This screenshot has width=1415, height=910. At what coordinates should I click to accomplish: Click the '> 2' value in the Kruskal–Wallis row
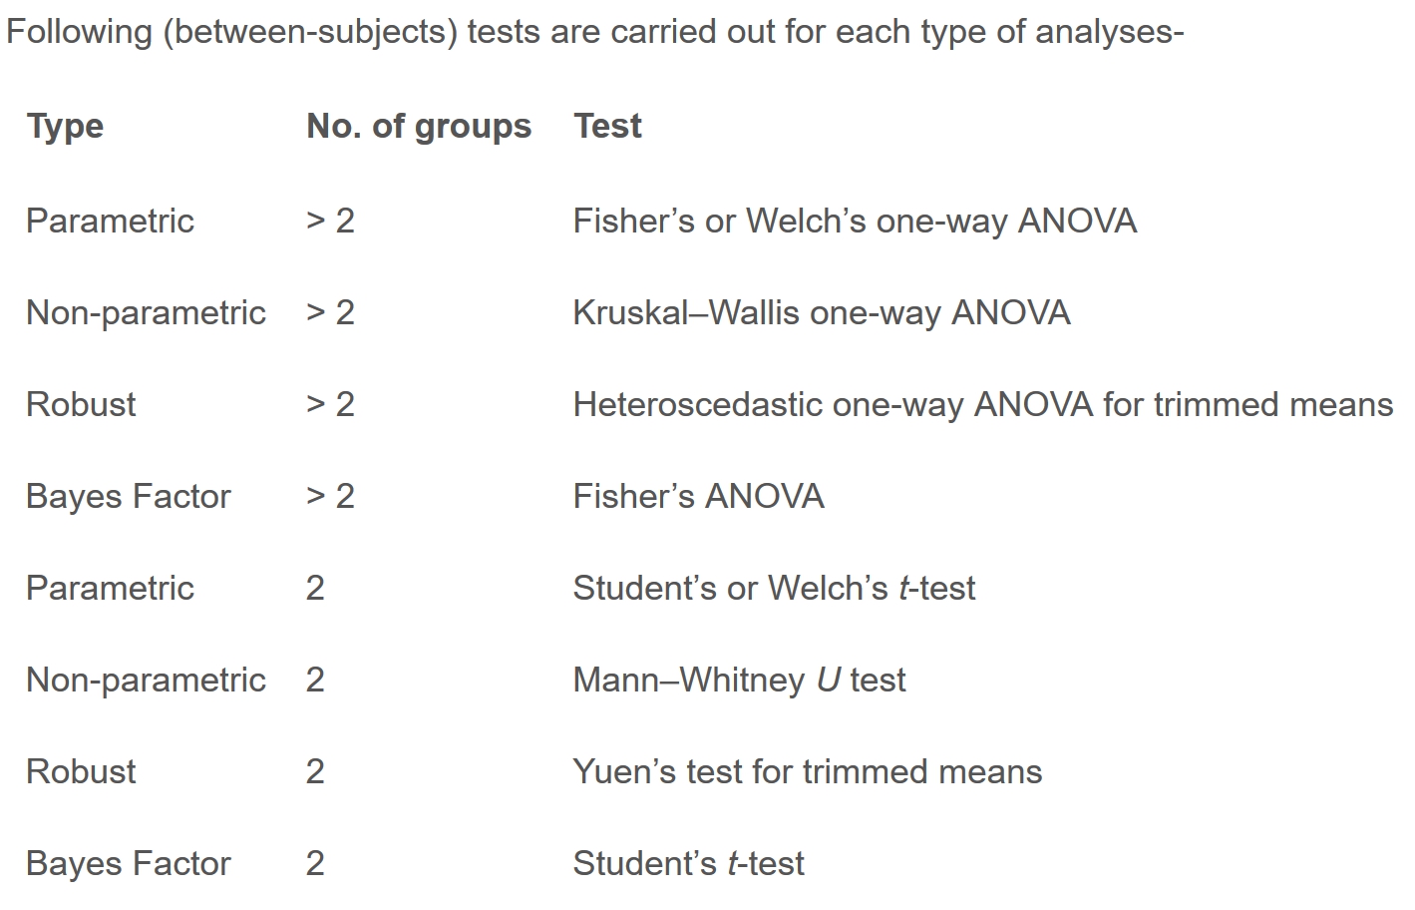pos(330,312)
